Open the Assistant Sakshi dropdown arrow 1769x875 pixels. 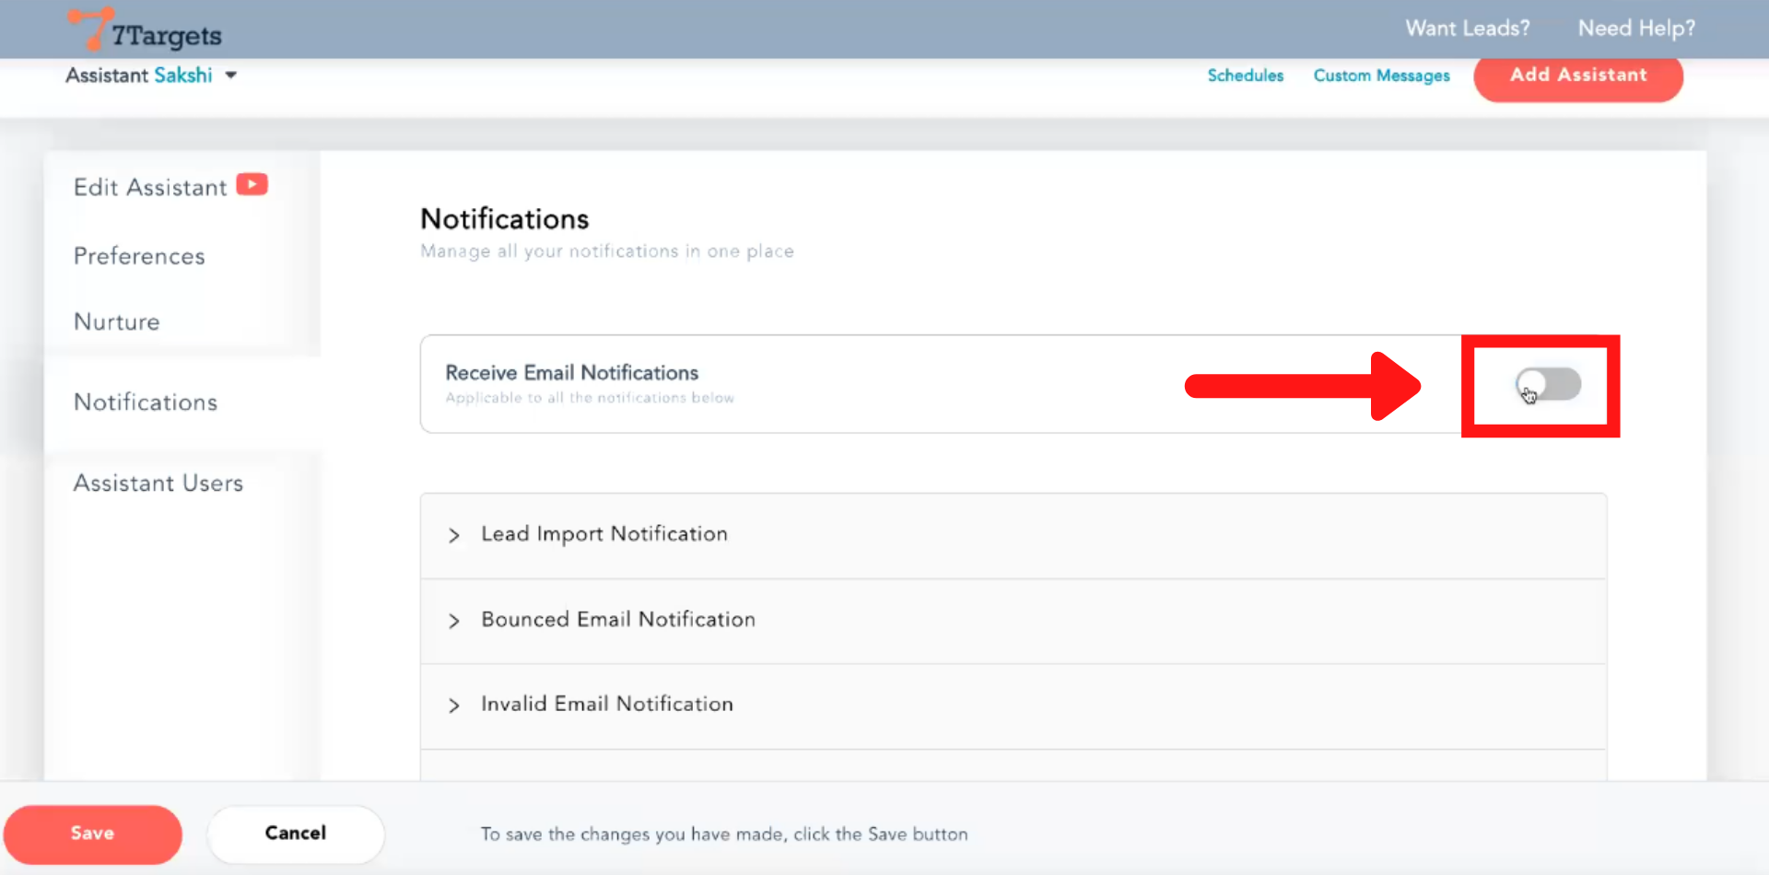231,76
